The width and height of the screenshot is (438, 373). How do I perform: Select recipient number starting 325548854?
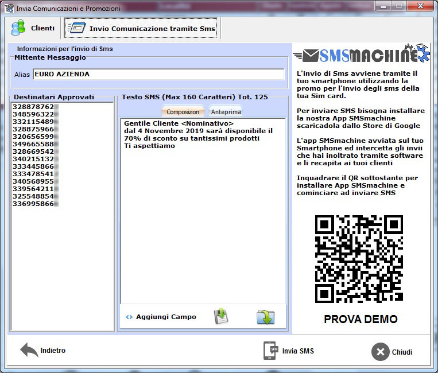(36, 196)
